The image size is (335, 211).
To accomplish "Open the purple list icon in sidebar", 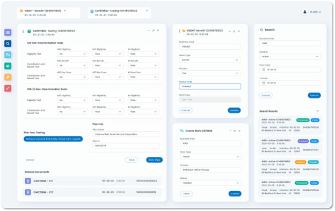I will (8, 32).
